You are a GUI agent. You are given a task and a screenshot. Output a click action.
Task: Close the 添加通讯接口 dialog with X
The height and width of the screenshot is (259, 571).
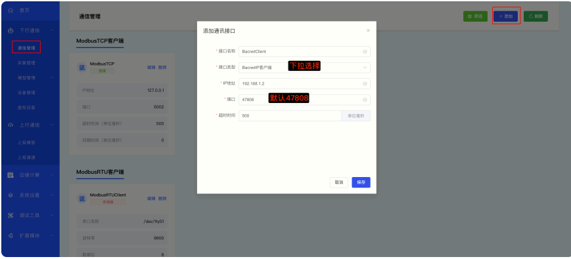click(x=368, y=31)
